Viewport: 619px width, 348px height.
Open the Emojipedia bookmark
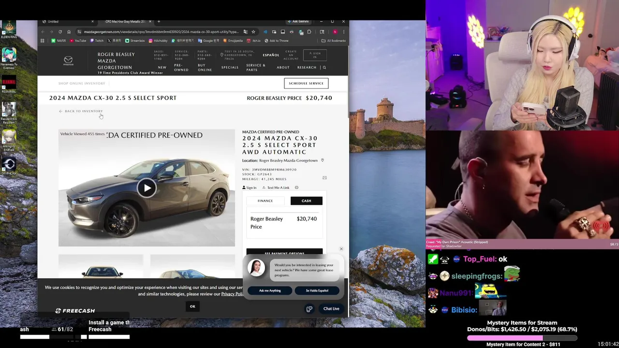pyautogui.click(x=233, y=41)
